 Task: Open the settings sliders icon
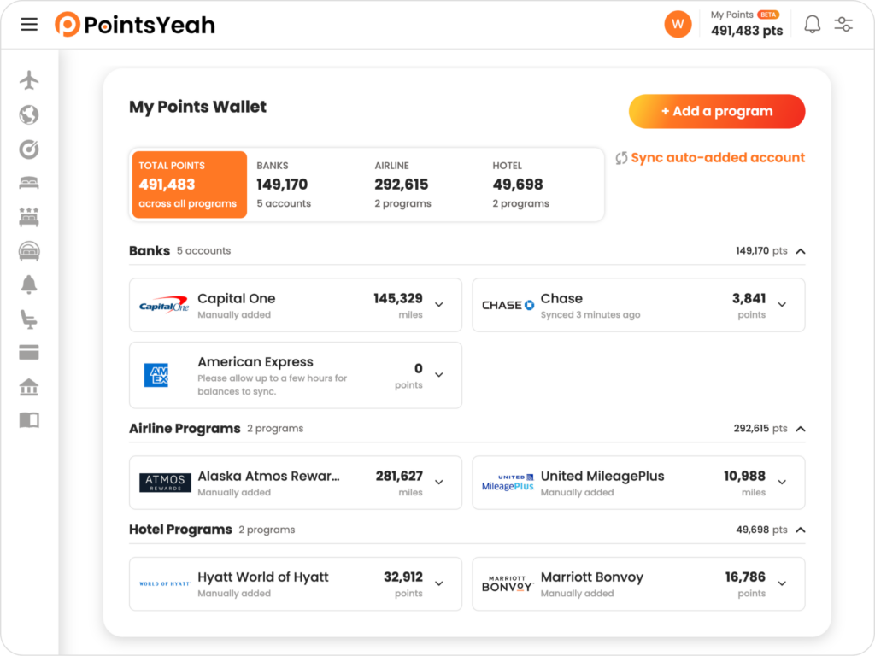tap(843, 24)
